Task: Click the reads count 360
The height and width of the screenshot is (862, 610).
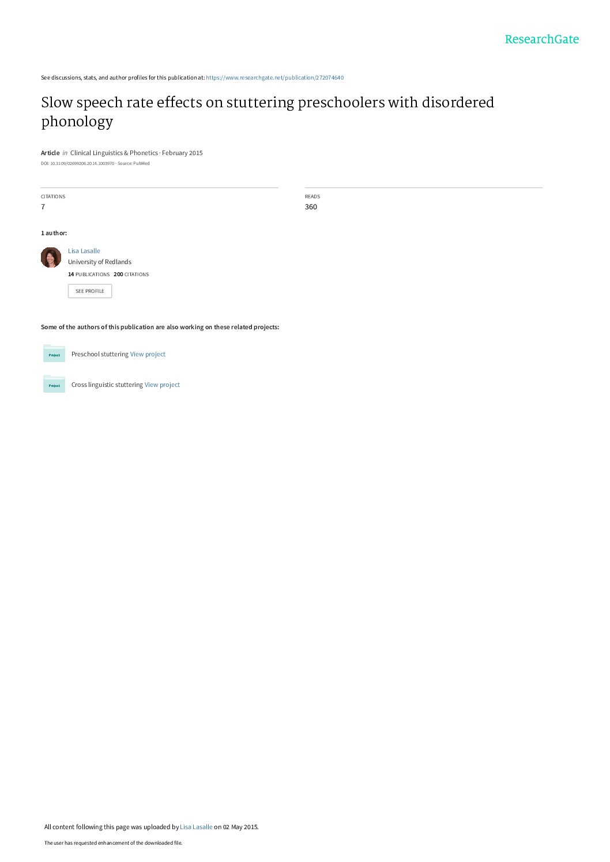Action: coord(311,207)
